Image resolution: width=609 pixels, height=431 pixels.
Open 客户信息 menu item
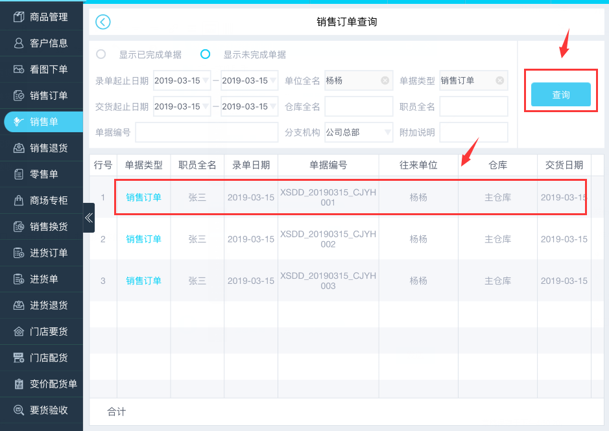tap(41, 43)
